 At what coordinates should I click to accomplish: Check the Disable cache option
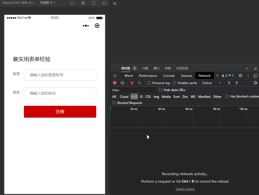coord(174,83)
